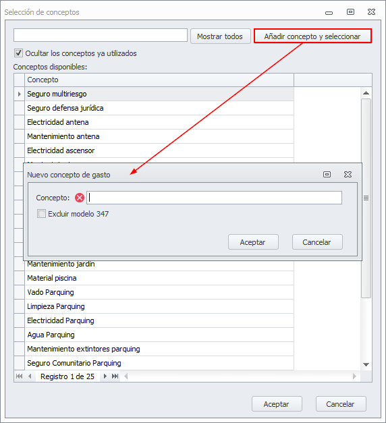The width and height of the screenshot is (386, 423).
Task: Click the vertical scrollbar thumb of concept list
Action: (x=366, y=198)
